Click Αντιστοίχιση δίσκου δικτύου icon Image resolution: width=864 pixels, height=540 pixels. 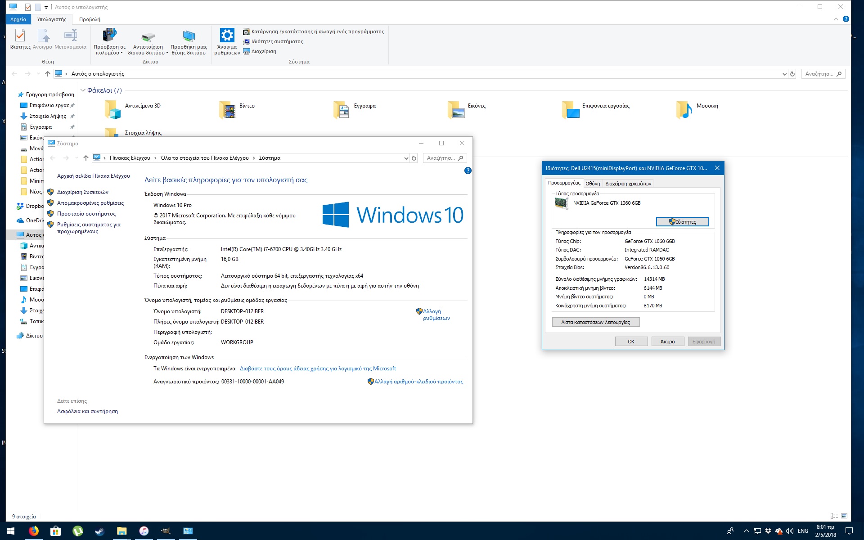pyautogui.click(x=148, y=42)
